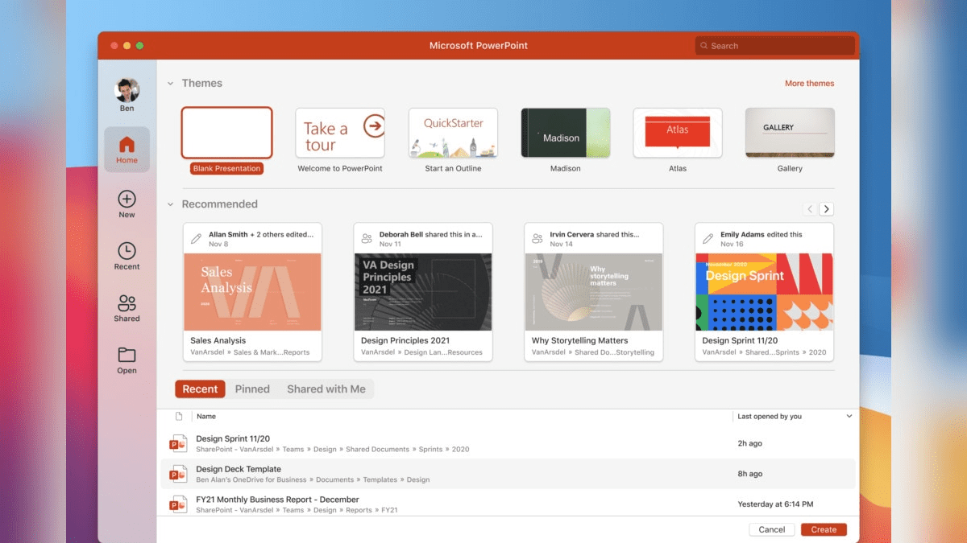This screenshot has height=543, width=967.
Task: Switch to the Shared with Me tab
Action: [326, 389]
